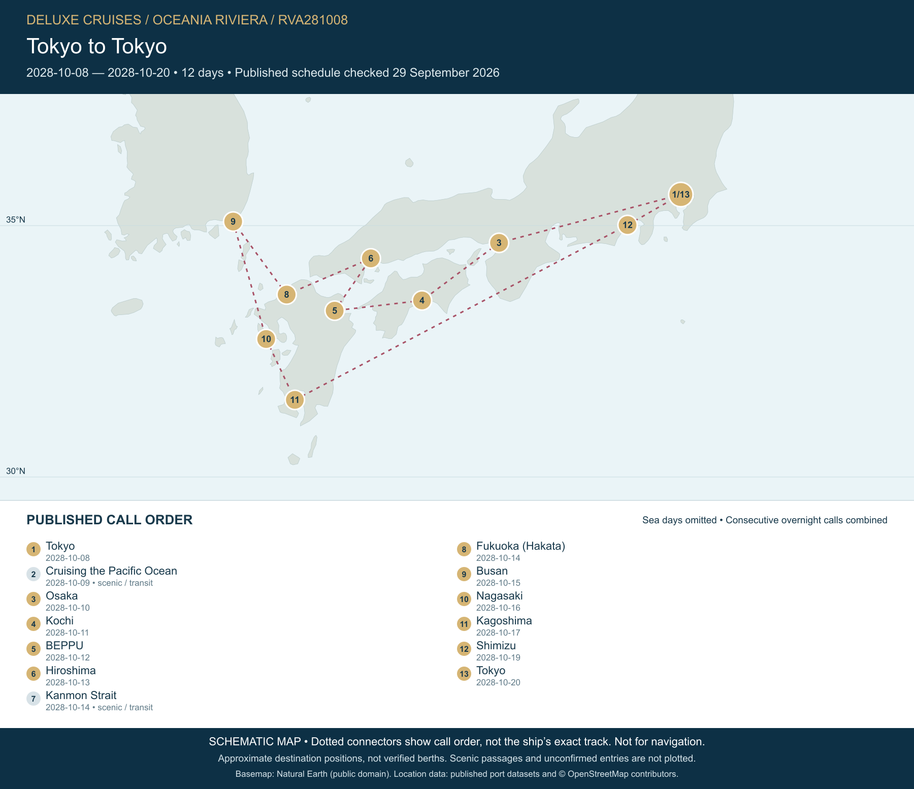Click the 30°N latitude label
The height and width of the screenshot is (789, 914).
pyautogui.click(x=16, y=471)
